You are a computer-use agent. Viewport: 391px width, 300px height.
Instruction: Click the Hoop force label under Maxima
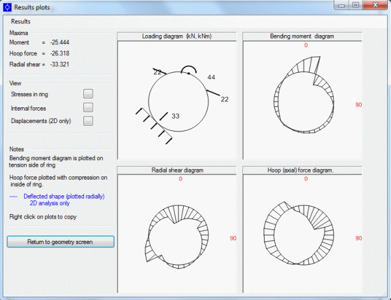click(23, 53)
